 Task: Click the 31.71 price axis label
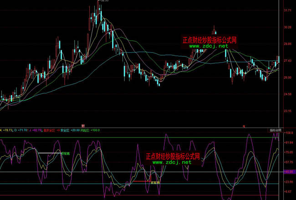[x=287, y=10]
